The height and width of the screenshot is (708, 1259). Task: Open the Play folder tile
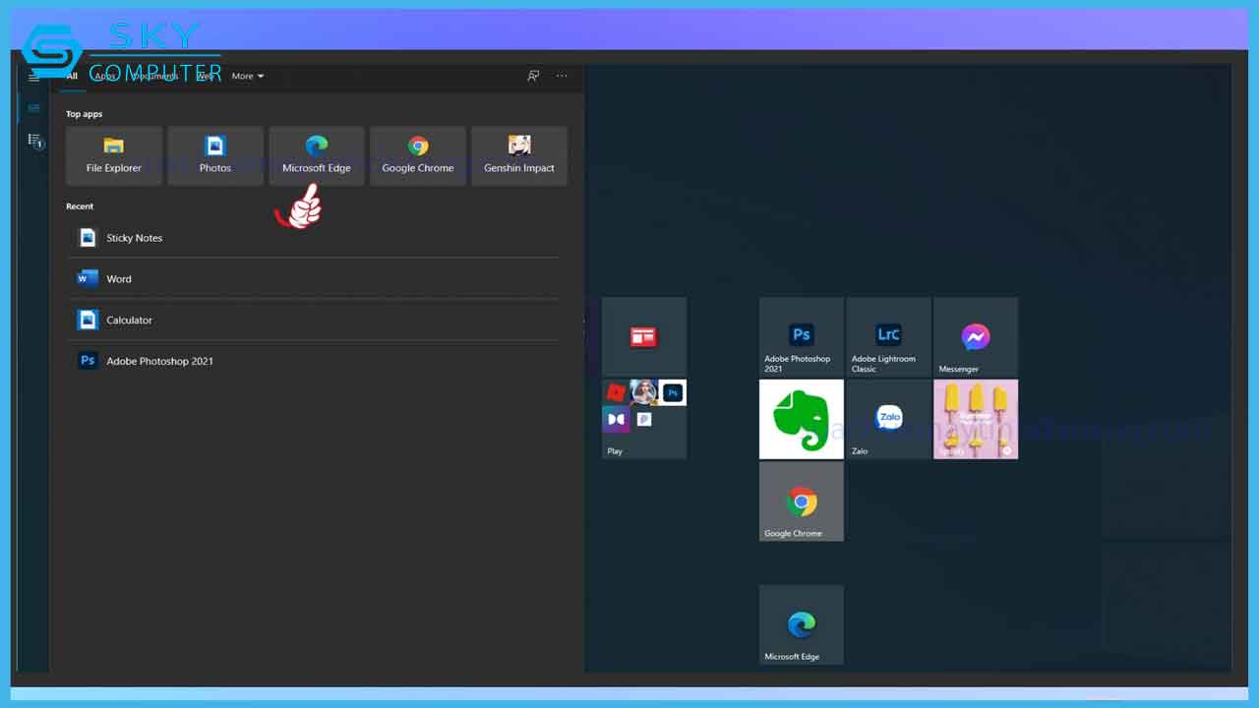coord(644,419)
